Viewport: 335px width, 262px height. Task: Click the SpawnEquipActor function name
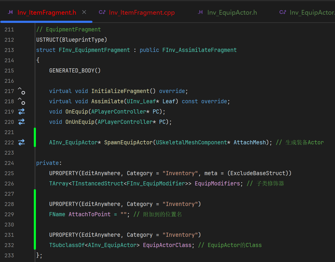point(129,142)
